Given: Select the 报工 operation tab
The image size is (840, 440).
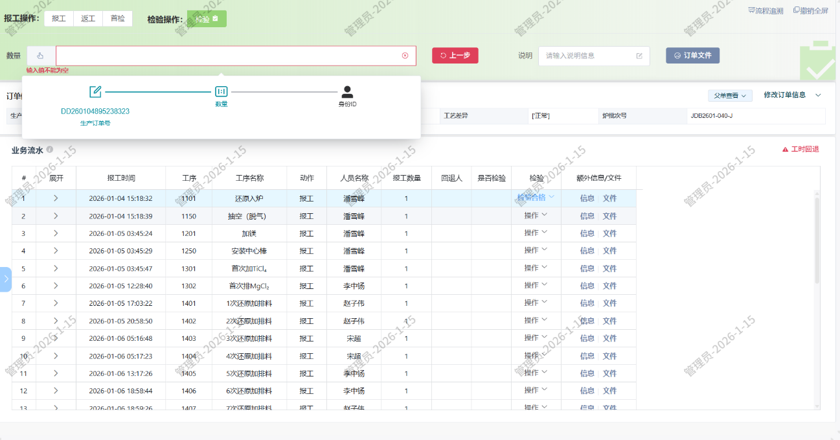Looking at the screenshot, I should coord(59,19).
